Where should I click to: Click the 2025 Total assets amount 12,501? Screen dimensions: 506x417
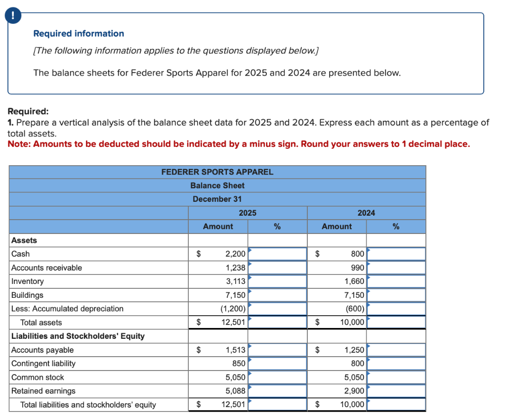coord(233,322)
